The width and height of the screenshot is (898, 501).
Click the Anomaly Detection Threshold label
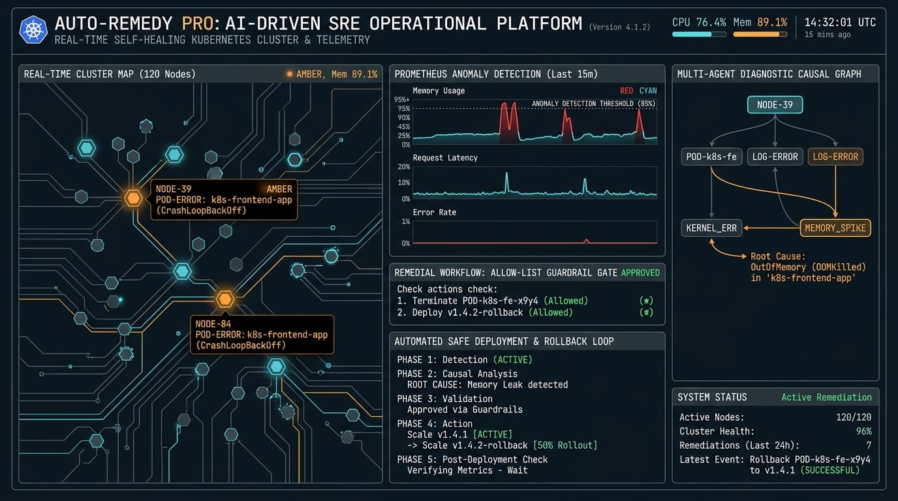(x=593, y=104)
